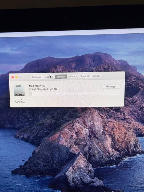The width and height of the screenshot is (144, 192).
Task: Click the storage usage bar
Action: tap(74, 94)
